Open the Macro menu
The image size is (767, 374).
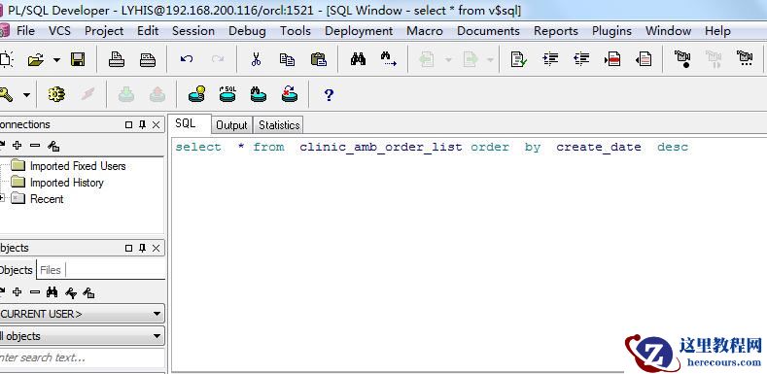tap(425, 31)
